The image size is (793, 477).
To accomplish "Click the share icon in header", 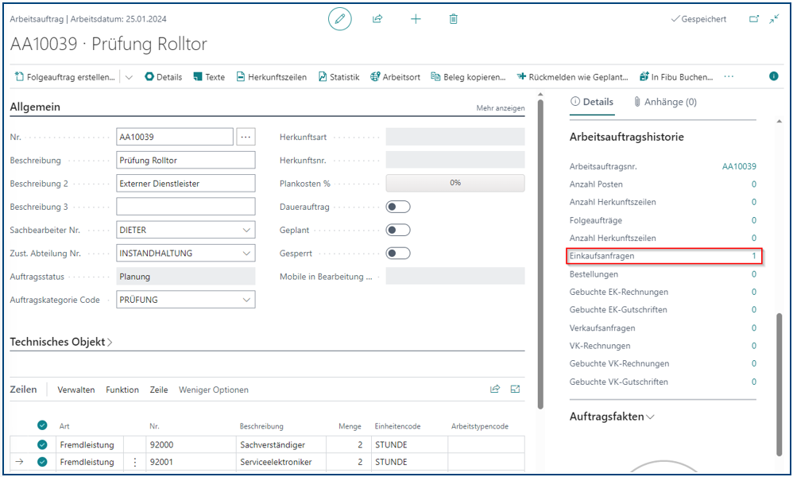I will [x=378, y=19].
